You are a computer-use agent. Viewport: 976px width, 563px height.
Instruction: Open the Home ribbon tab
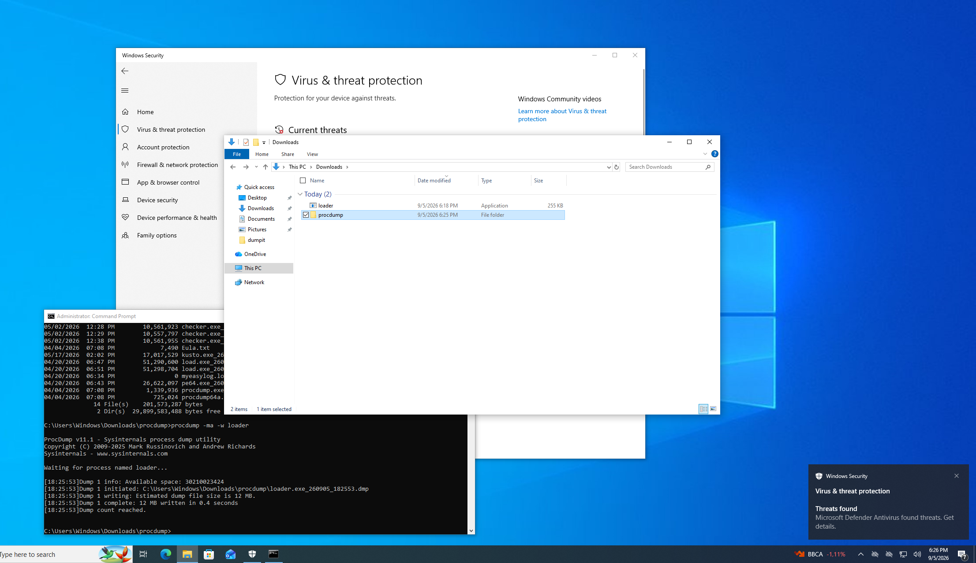point(262,154)
